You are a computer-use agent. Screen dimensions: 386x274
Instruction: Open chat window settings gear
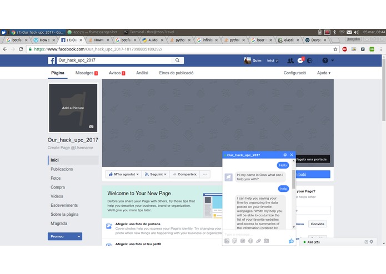coord(285,155)
